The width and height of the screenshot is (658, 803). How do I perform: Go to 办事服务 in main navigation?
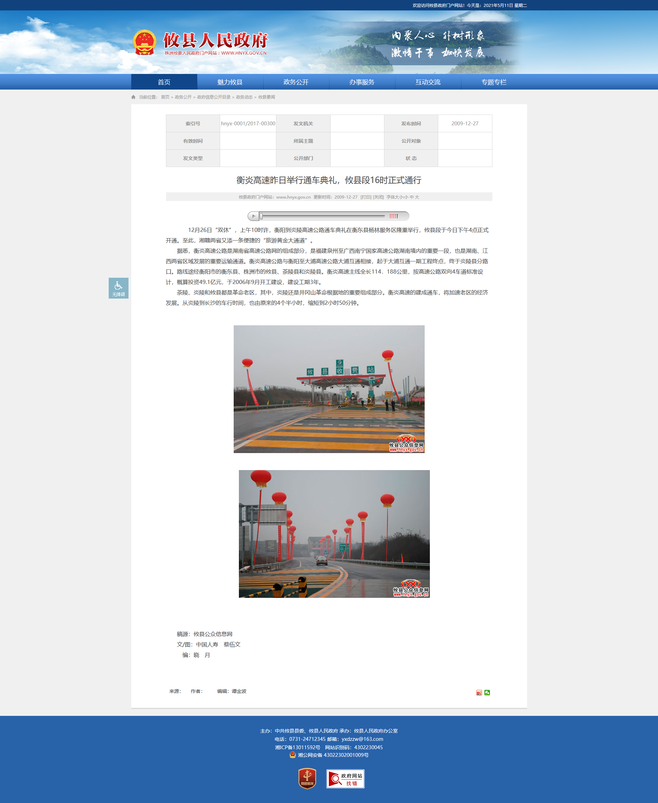pos(362,82)
